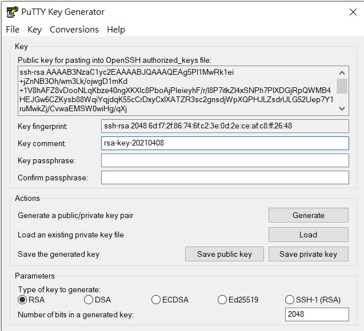This screenshot has width=364, height=331.
Task: Click the Generate button
Action: tap(309, 215)
